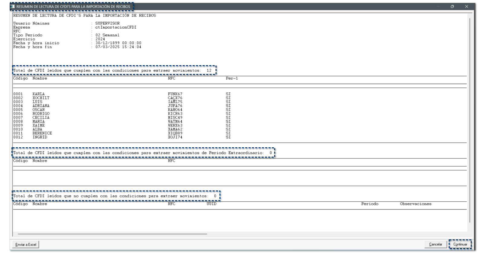
Task: Click the company name ctImportacionCFDI
Action: tap(116, 27)
